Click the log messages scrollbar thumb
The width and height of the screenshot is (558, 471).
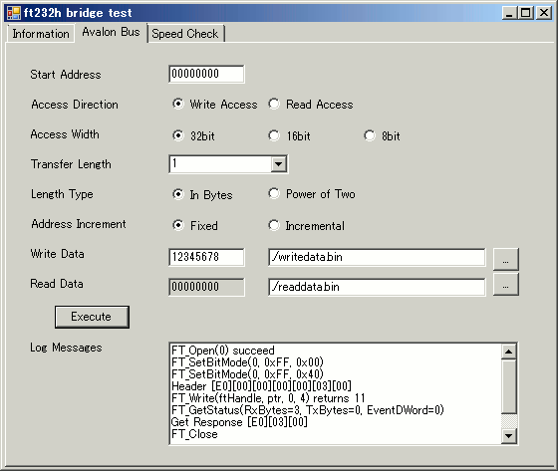[x=509, y=386]
